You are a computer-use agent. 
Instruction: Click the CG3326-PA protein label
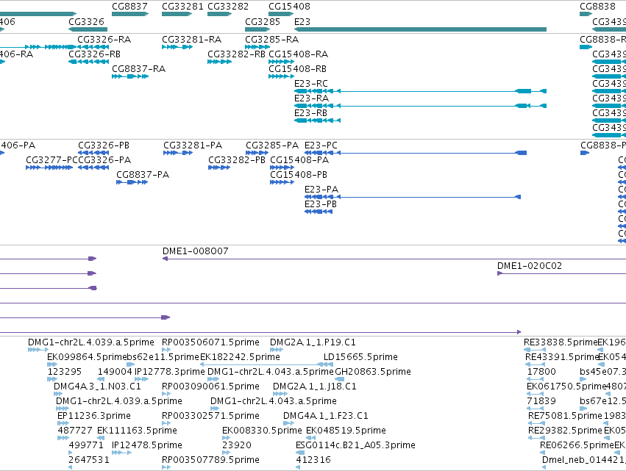coord(104,160)
